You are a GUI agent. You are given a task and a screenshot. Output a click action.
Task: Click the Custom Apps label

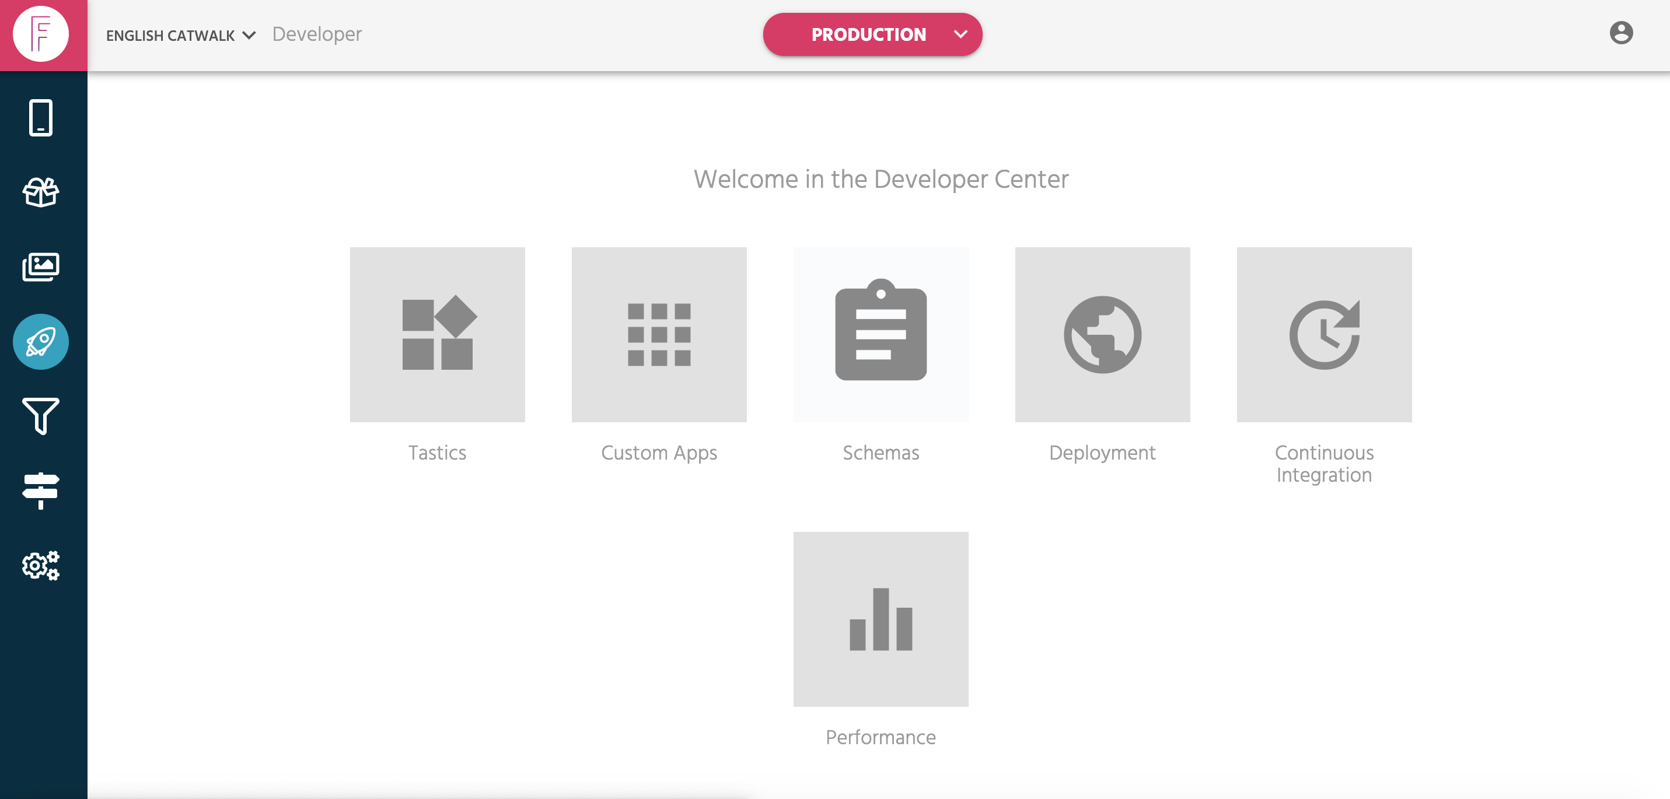[x=659, y=454]
